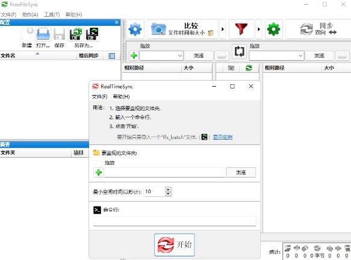Click config panel column layout icon
The width and height of the screenshot is (351, 260).
111,56
